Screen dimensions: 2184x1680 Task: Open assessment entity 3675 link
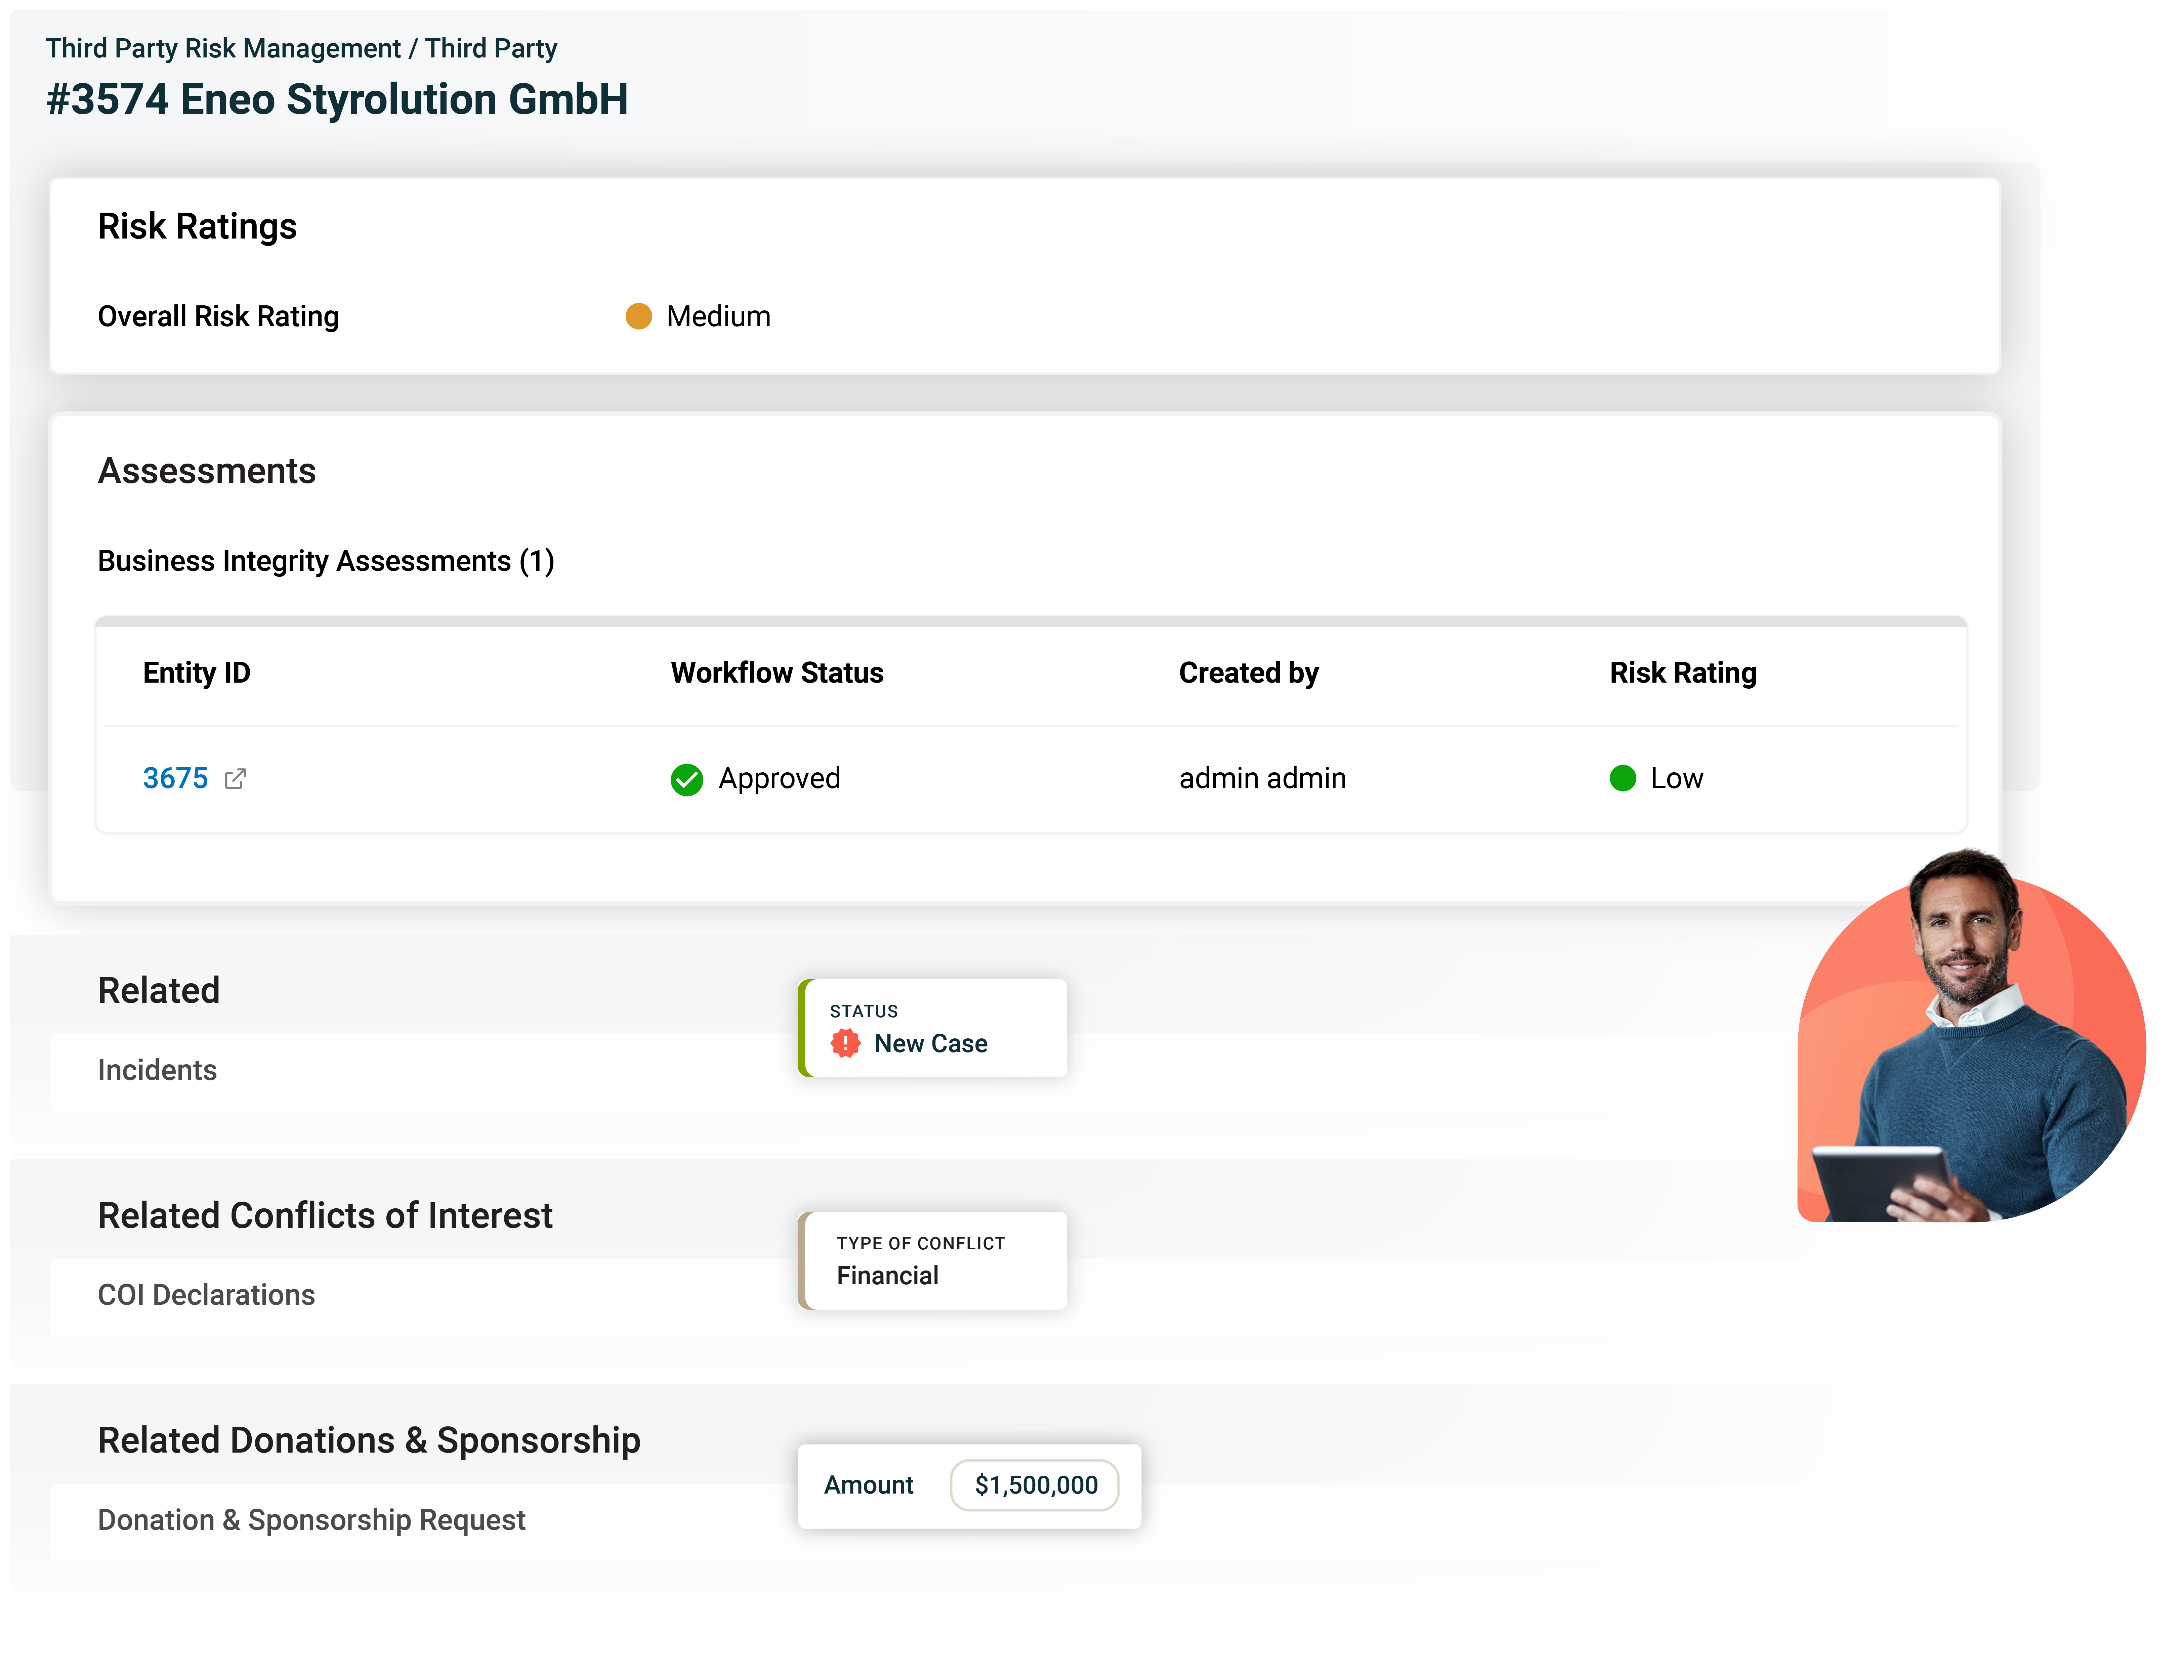pos(175,778)
